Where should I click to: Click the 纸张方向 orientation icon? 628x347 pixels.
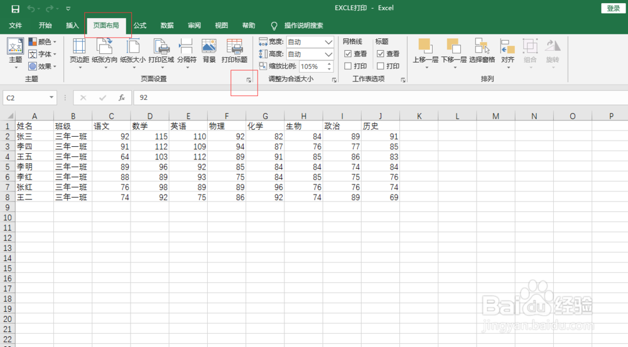(x=104, y=46)
